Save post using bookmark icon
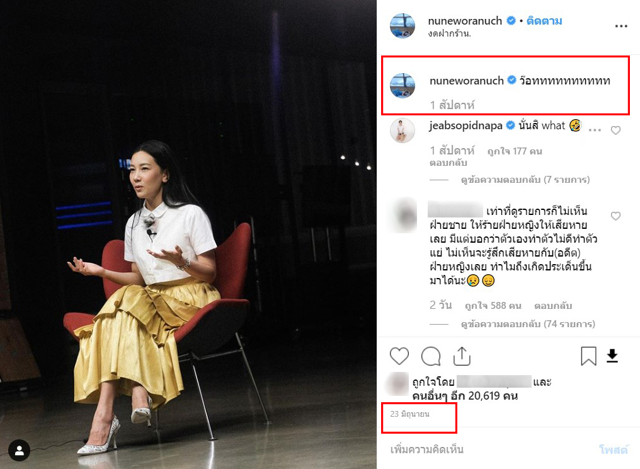The height and width of the screenshot is (469, 640). [588, 356]
